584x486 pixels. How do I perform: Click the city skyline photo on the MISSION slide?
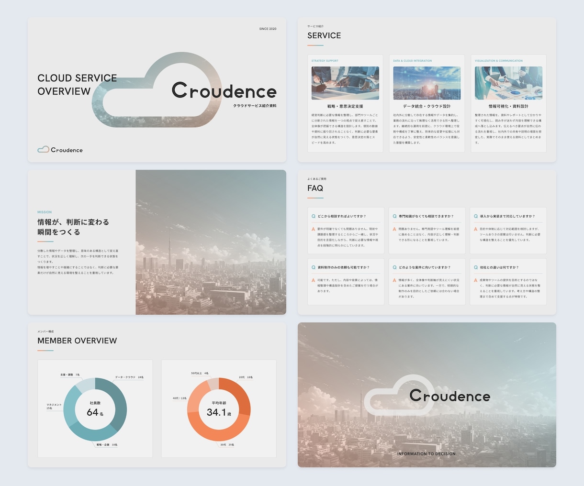coord(211,242)
